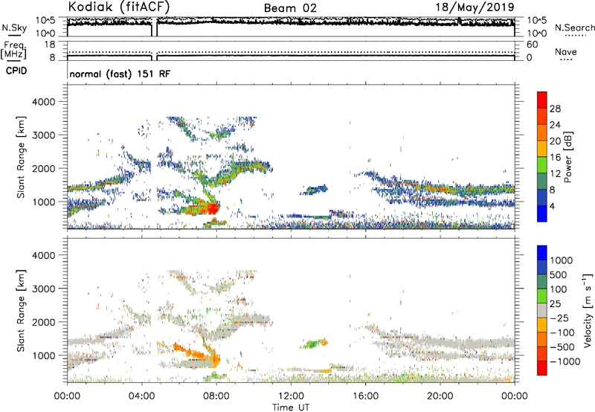The image size is (595, 412).
Task: Click the 'Beam 02' header label
Action: [290, 8]
